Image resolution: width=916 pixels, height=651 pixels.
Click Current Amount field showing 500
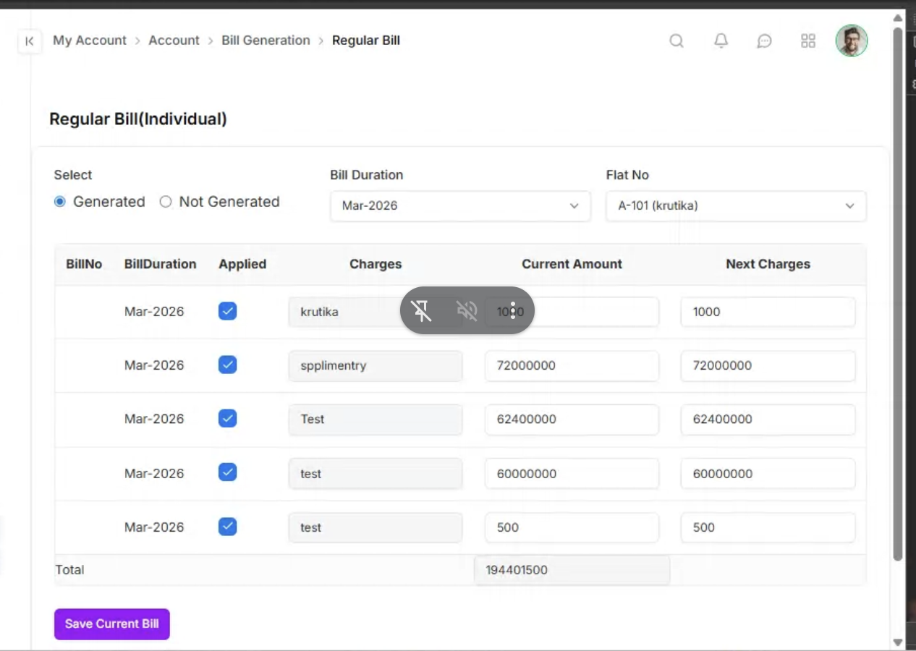pos(572,527)
